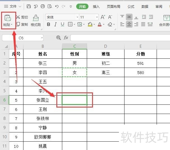Select column D header
Image resolution: width=170 pixels, height=150 pixels.
tap(106, 46)
